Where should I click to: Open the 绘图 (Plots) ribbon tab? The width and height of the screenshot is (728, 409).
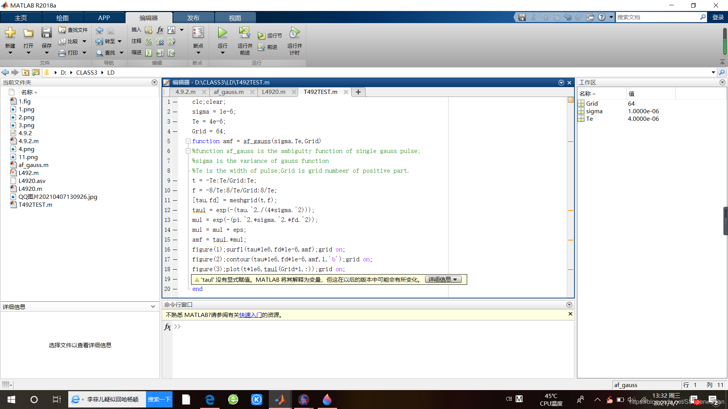(62, 18)
